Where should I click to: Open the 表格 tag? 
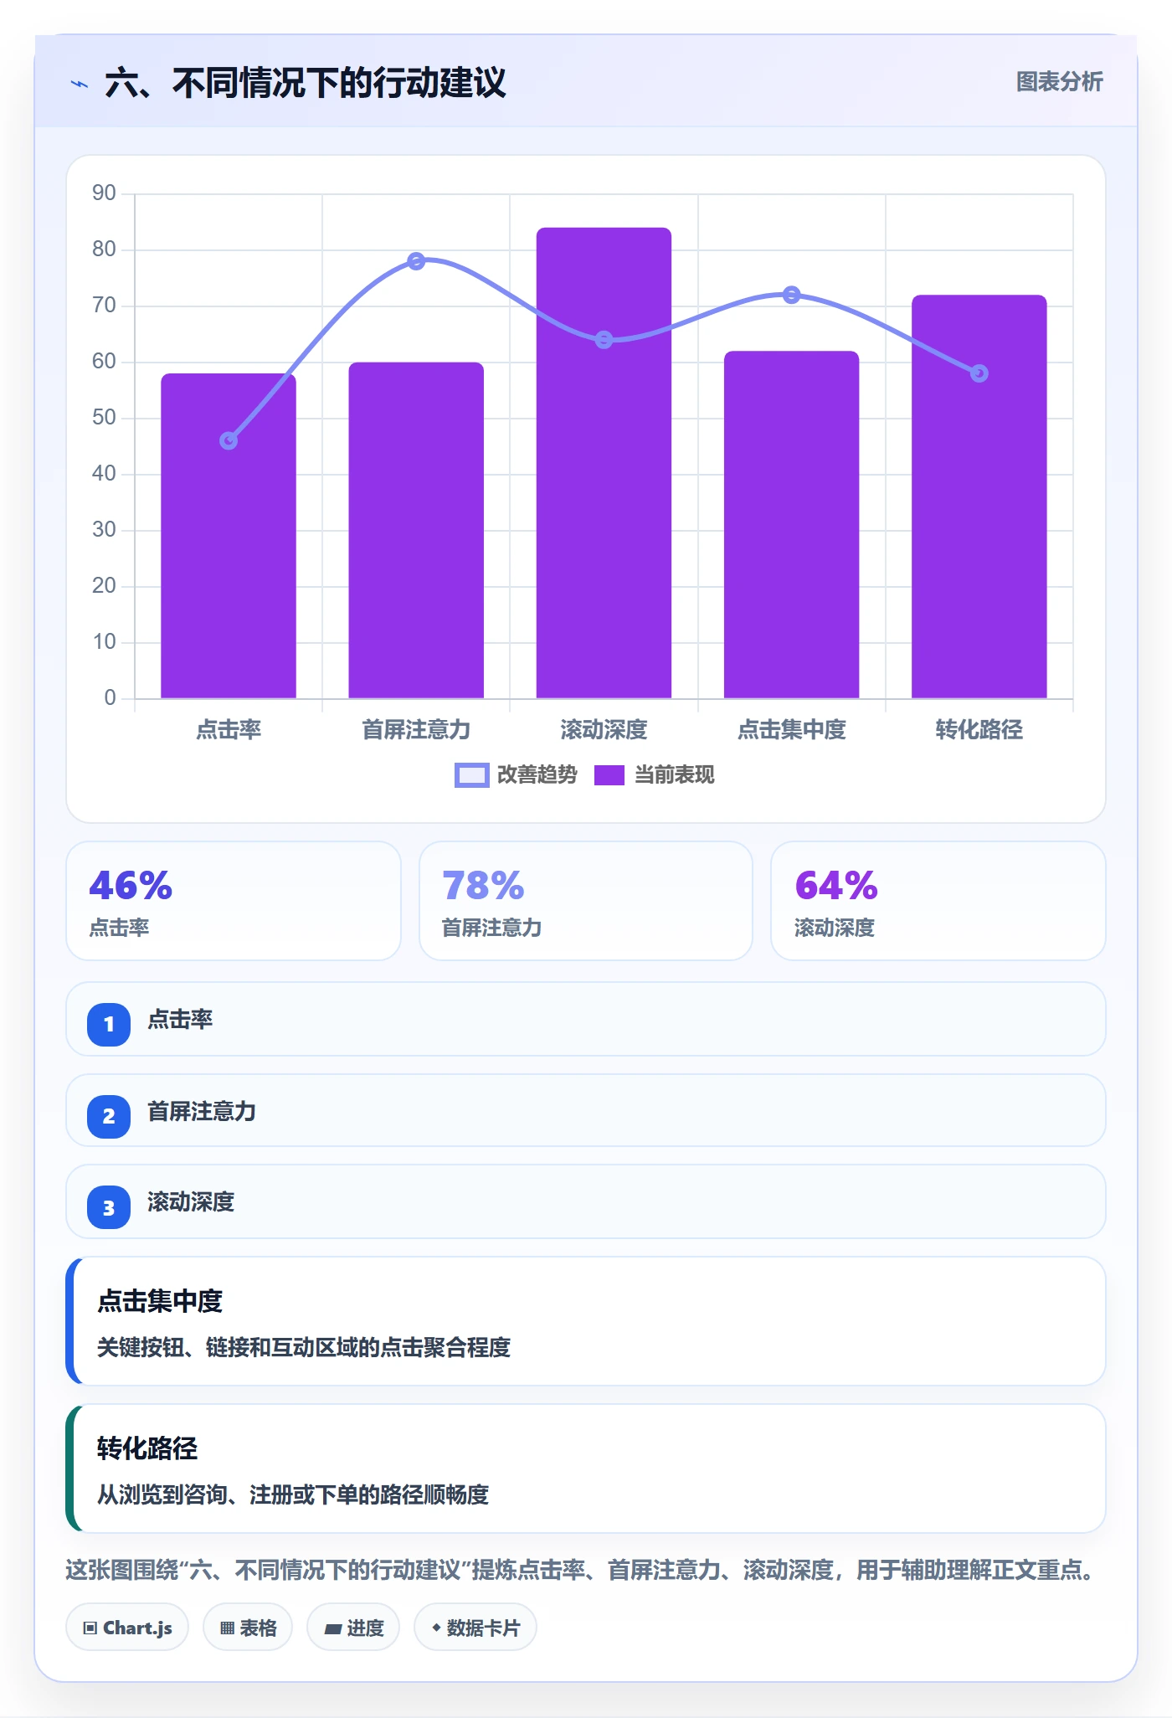(x=248, y=1628)
